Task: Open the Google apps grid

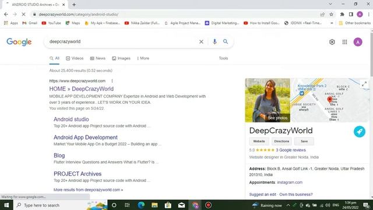Action: point(344,42)
